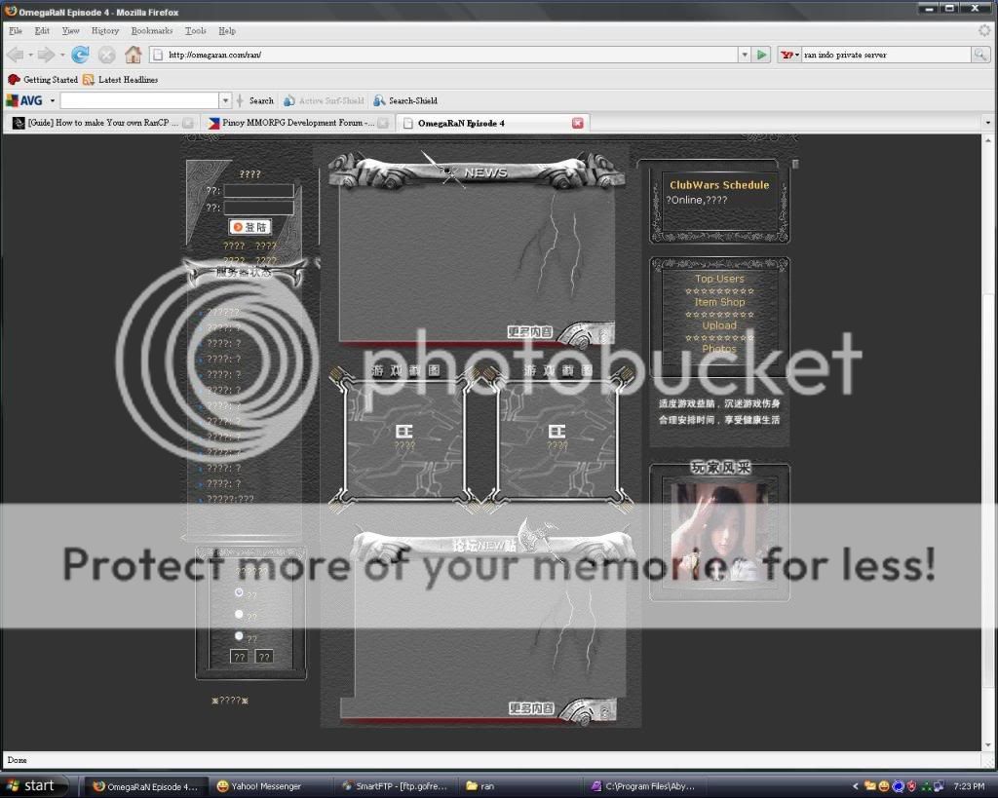
Task: Open Yahoo Messenger from the taskbar
Action: coord(263,785)
